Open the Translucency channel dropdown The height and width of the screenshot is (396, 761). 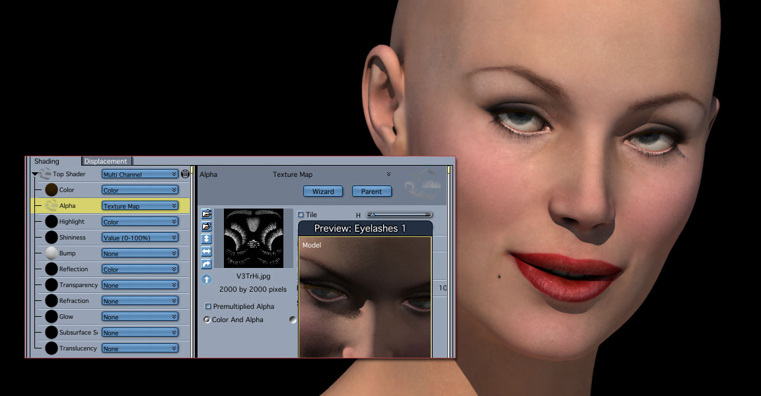140,348
